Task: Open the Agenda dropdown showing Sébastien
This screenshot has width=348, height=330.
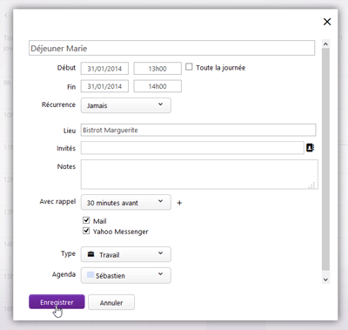Action: pos(126,275)
